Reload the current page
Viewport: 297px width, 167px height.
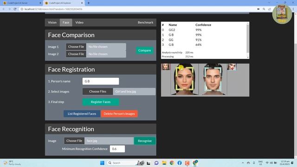tap(15, 9)
